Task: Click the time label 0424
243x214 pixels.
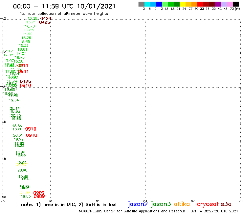Action: [x=46, y=18]
